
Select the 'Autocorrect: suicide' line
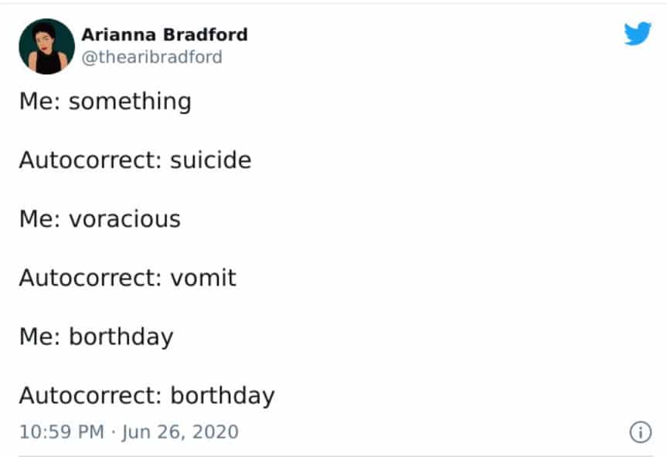(135, 160)
